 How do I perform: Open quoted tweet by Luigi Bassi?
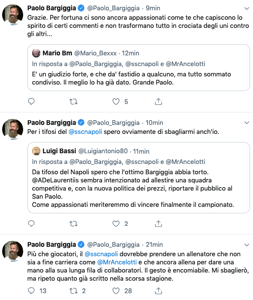point(139,178)
